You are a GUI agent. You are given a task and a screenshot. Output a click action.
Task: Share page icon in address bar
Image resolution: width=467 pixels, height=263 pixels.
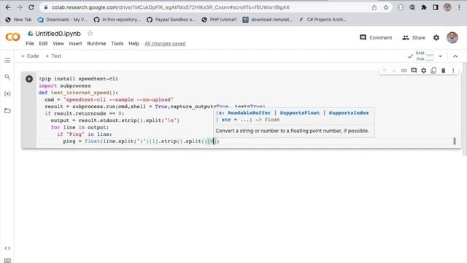tap(374, 7)
